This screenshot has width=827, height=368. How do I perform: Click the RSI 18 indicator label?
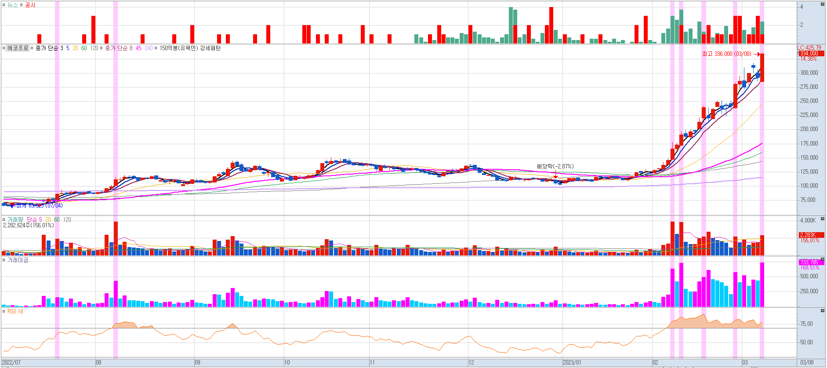pyautogui.click(x=15, y=312)
